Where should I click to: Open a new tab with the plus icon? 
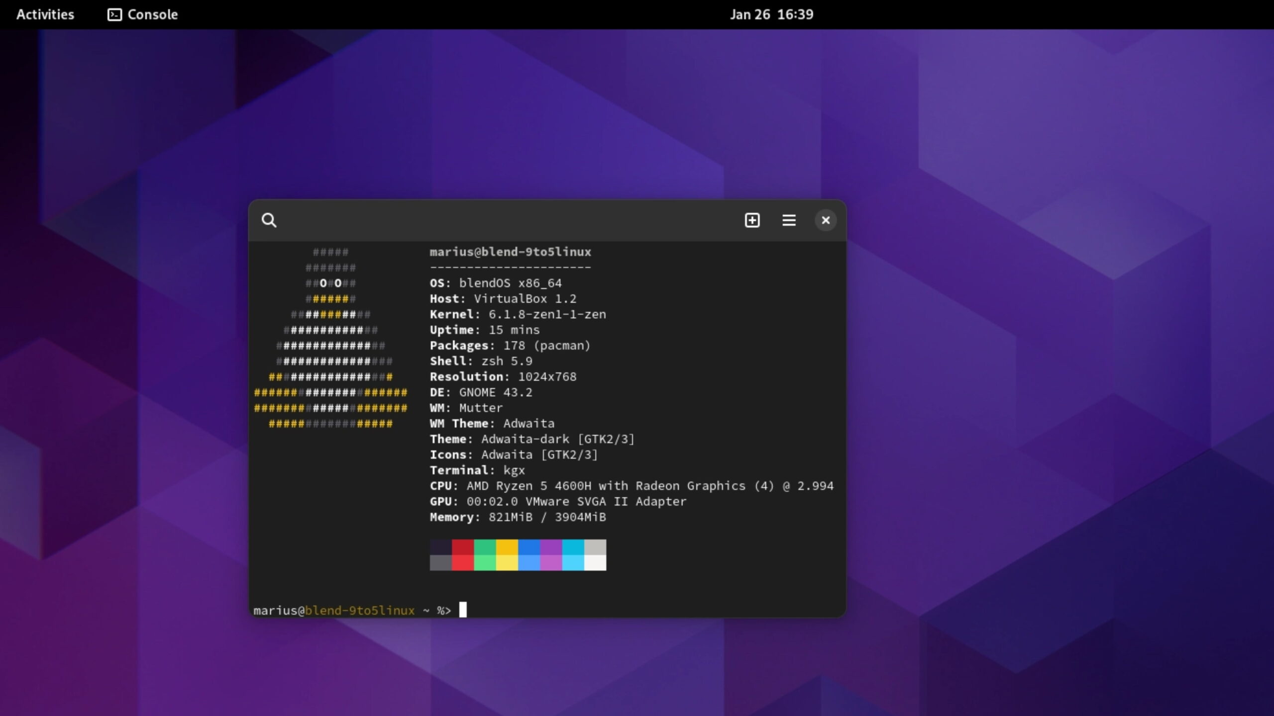752,220
